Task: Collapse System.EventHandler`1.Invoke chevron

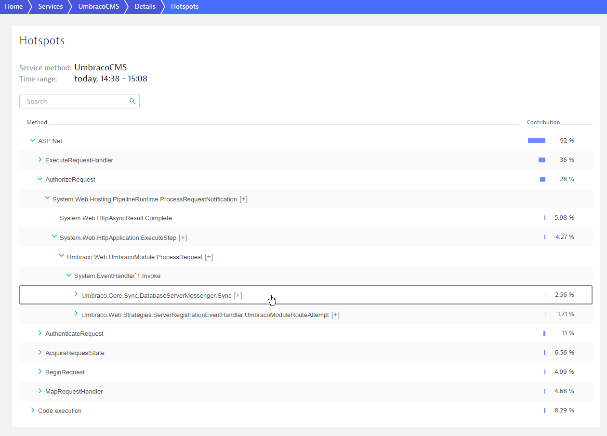Action: click(x=69, y=275)
